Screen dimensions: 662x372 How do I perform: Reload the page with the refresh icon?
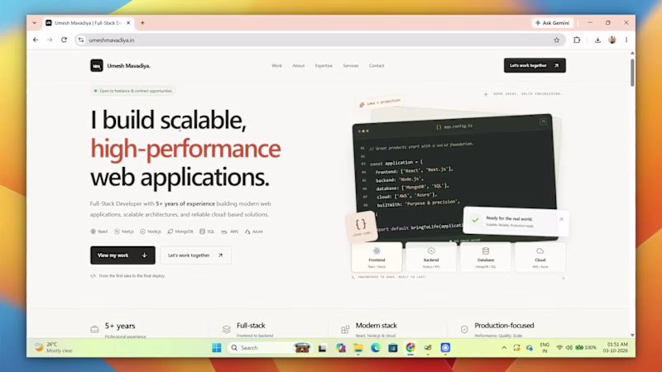65,40
